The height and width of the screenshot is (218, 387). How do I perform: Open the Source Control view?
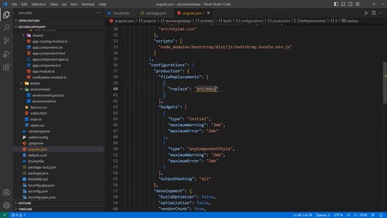(x=7, y=41)
